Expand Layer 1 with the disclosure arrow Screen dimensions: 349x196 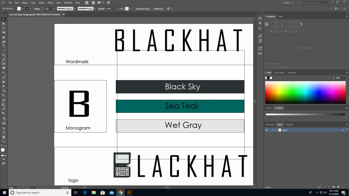tap(275, 130)
